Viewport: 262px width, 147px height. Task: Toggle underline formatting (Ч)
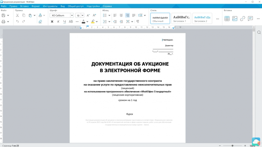64,22
